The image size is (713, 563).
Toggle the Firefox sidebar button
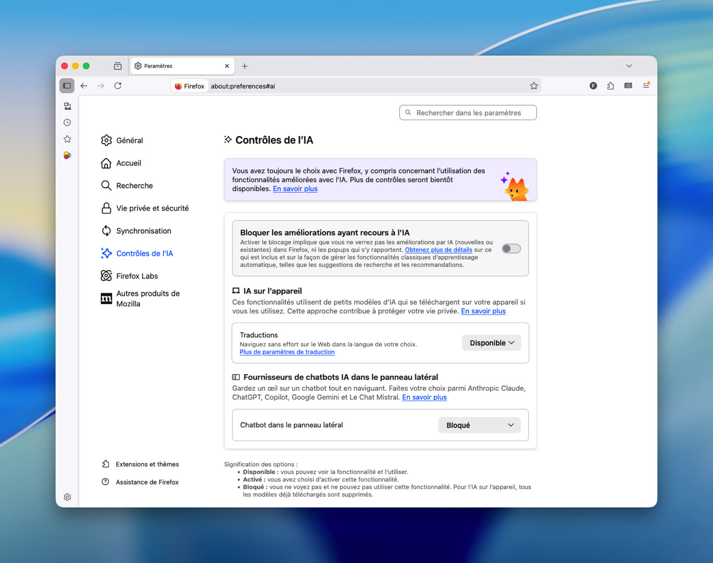pyautogui.click(x=67, y=86)
